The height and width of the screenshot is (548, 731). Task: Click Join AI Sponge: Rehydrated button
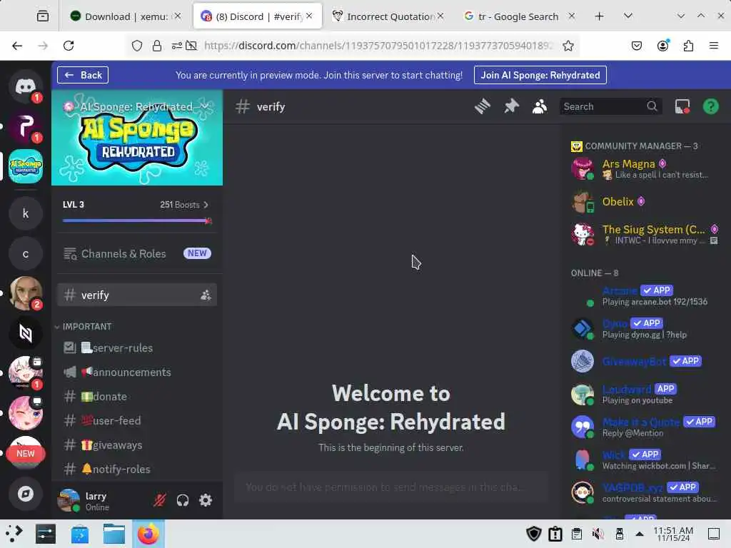[540, 75]
